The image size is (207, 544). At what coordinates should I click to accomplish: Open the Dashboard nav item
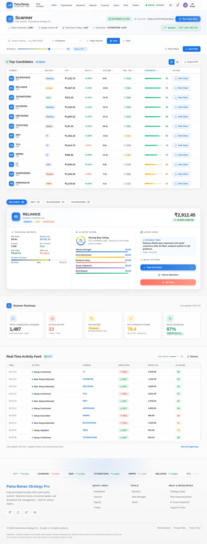tap(67, 5)
